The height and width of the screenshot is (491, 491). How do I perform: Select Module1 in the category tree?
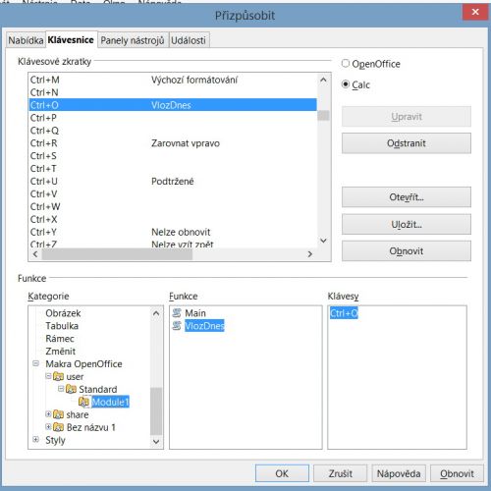111,402
